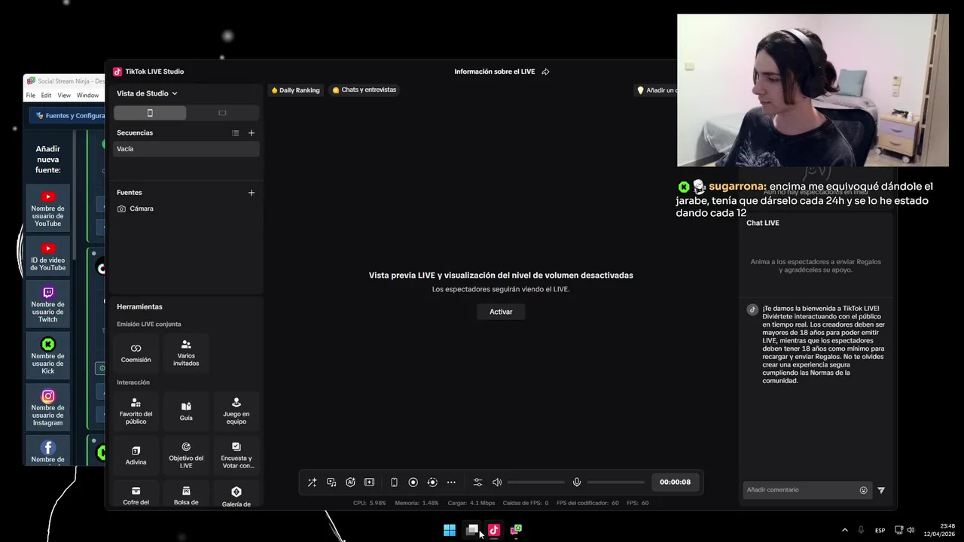Add Nombre de usuario de Twitch source
Screen dimensions: 964x542
pyautogui.click(x=48, y=304)
